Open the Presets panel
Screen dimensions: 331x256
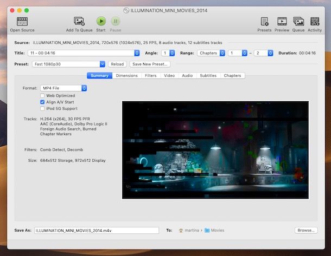click(x=264, y=24)
